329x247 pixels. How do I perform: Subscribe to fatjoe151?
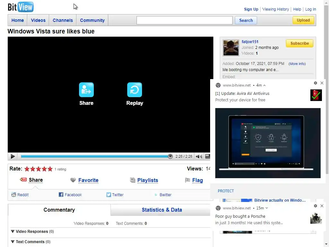point(299,43)
